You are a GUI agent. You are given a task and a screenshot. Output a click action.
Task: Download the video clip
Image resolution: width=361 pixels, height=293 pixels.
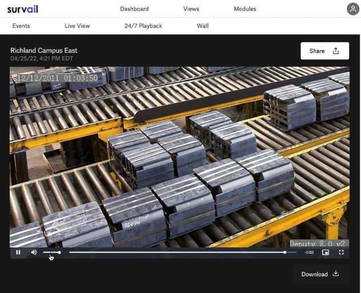pos(320,274)
